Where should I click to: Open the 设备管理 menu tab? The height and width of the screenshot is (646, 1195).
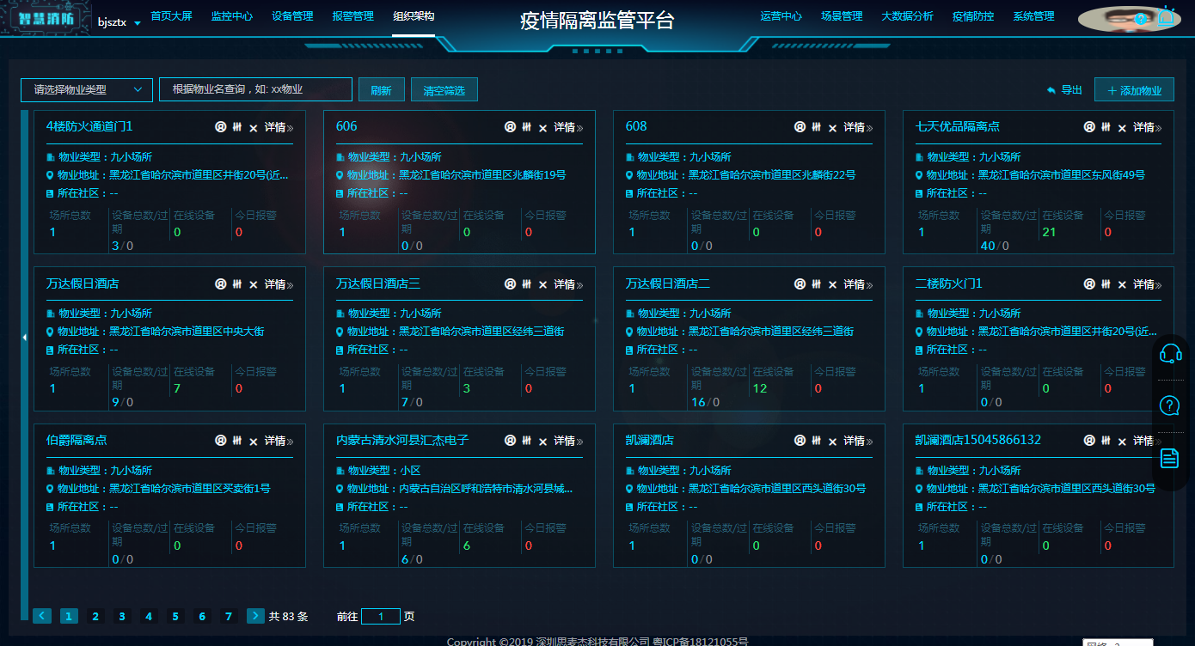coord(292,16)
